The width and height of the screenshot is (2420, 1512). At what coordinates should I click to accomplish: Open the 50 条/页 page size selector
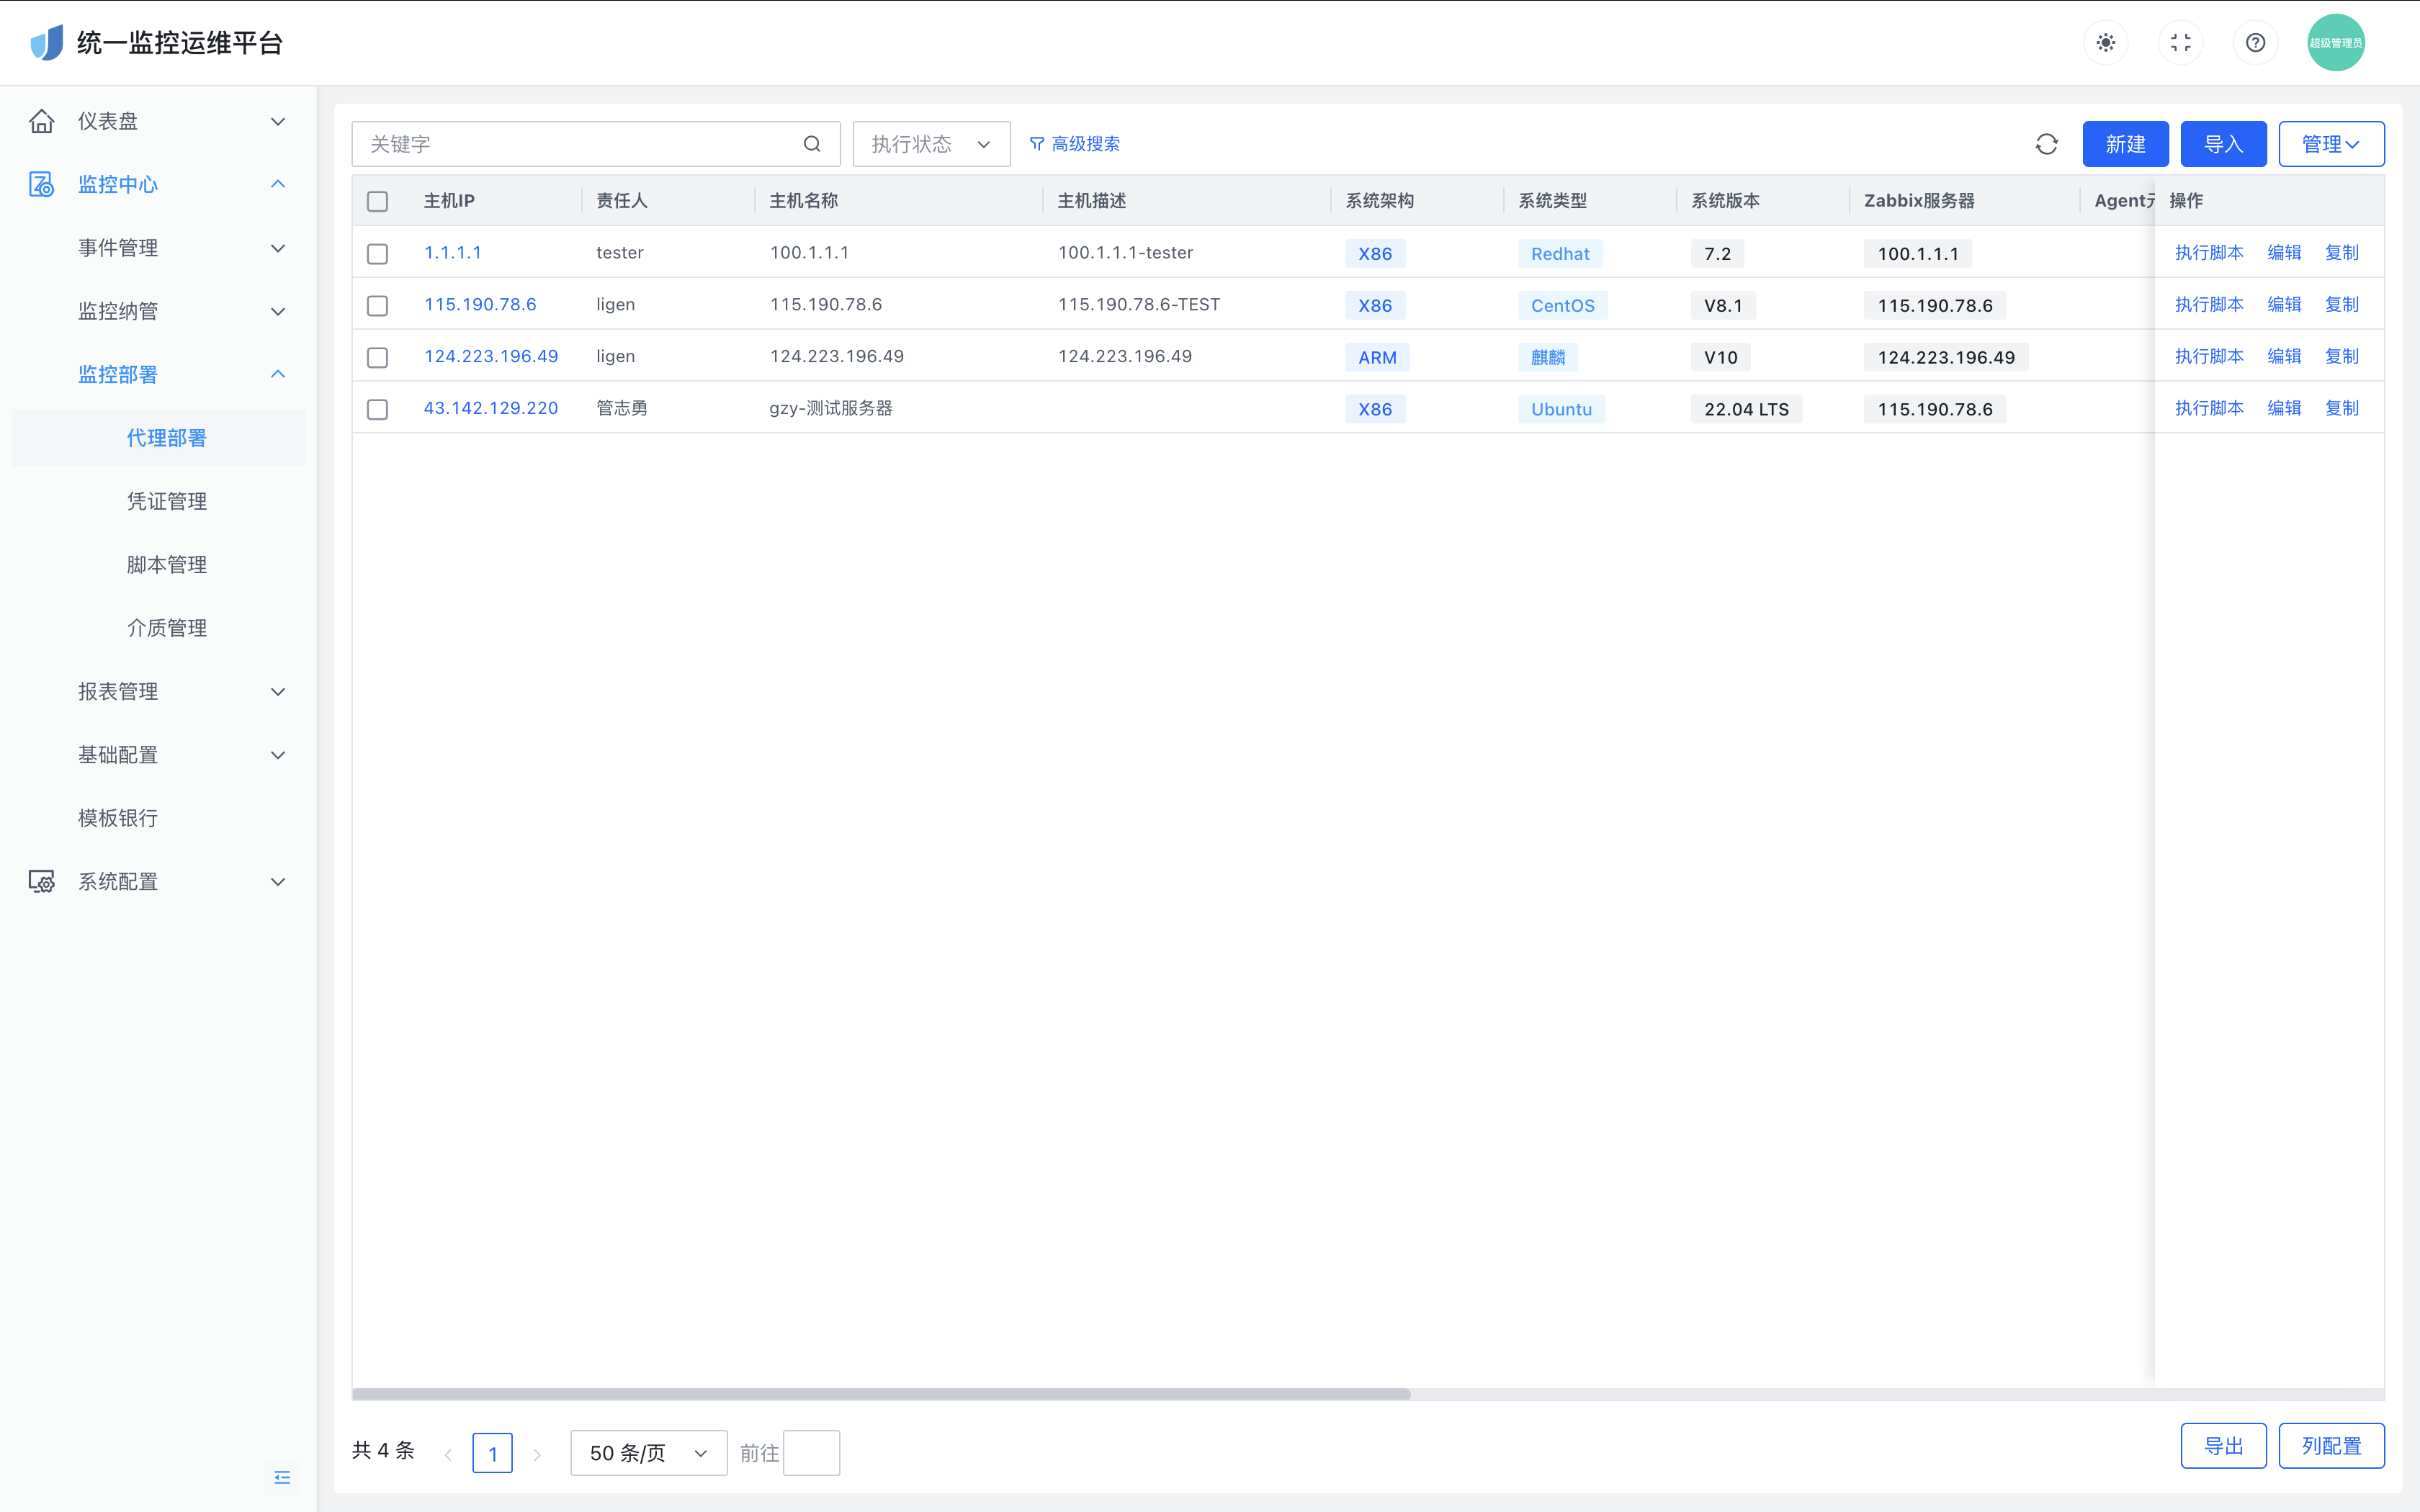(x=648, y=1453)
